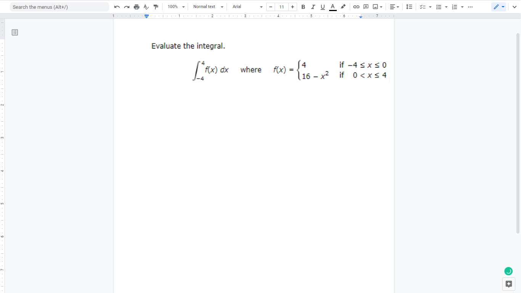The image size is (521, 293).
Task: Open the text color picker
Action: pyautogui.click(x=332, y=6)
